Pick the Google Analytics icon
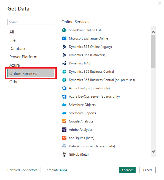The image size is (164, 180). tap(64, 121)
